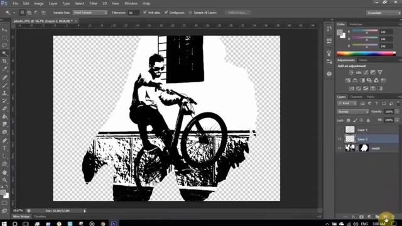
Task: Select the Zoom tool
Action: pos(4,180)
